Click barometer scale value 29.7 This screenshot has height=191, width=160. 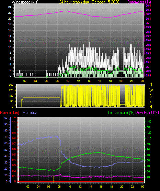(x=148, y=36)
